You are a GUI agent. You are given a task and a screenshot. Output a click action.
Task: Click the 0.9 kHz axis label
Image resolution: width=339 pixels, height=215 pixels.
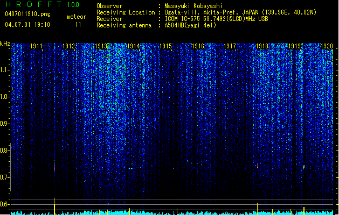[x=4, y=124]
